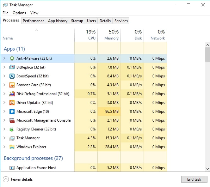Select the Application Frame Host name
Screen dimensions: 210x187
click(x=36, y=168)
